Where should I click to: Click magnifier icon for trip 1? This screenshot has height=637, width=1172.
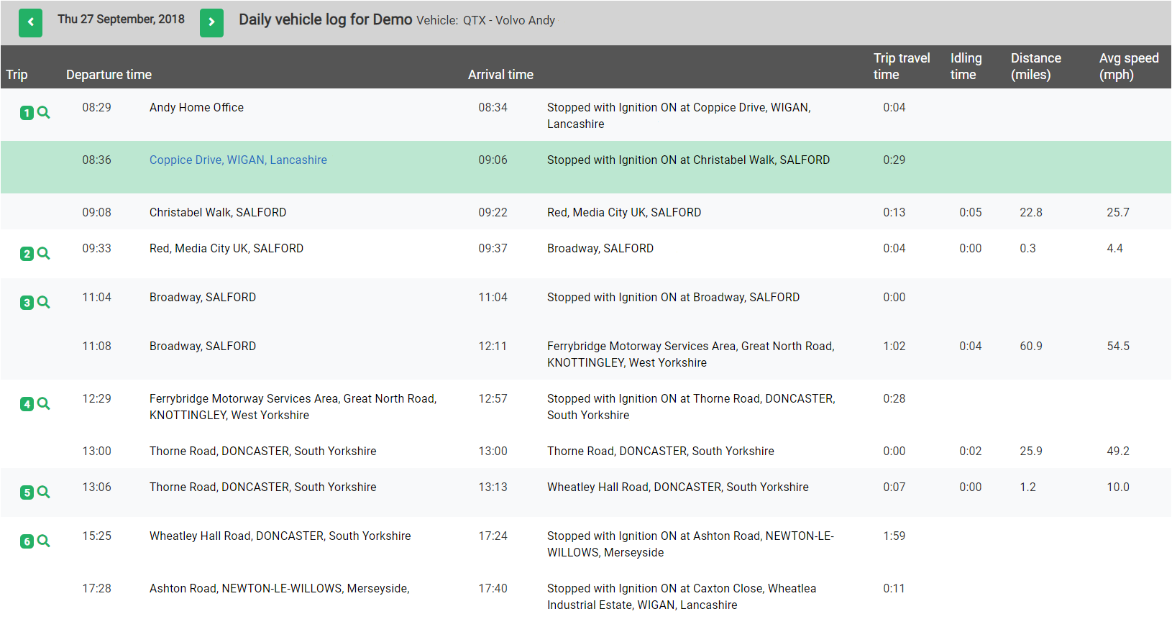[x=44, y=113]
